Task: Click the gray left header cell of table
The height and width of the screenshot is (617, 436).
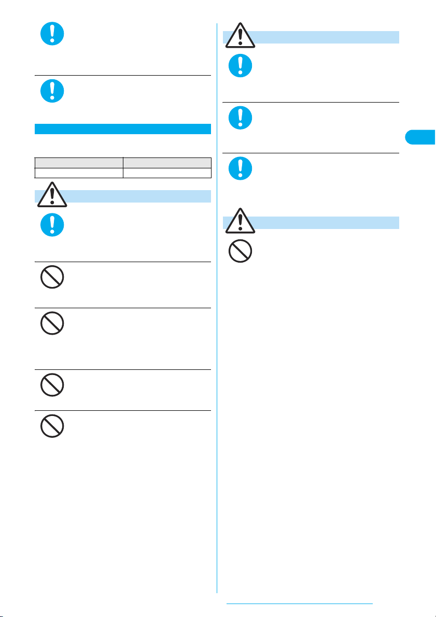Action: pyautogui.click(x=79, y=163)
